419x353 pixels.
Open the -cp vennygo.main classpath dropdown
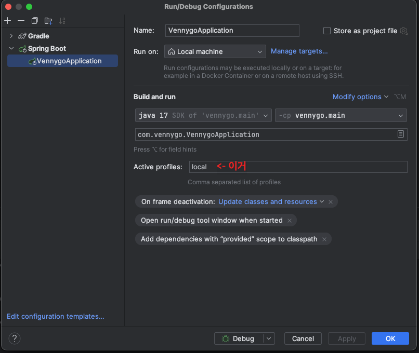pos(341,115)
